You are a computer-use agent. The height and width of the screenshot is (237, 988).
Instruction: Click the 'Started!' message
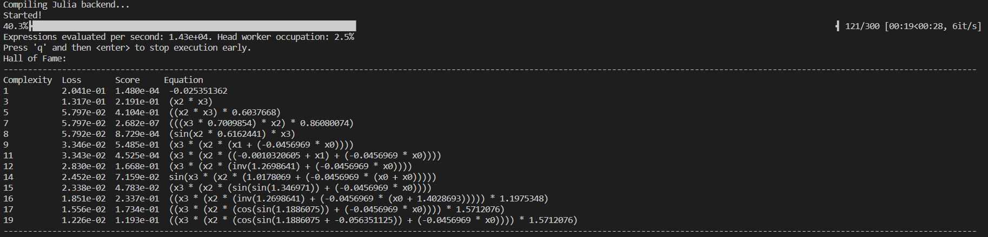point(22,15)
